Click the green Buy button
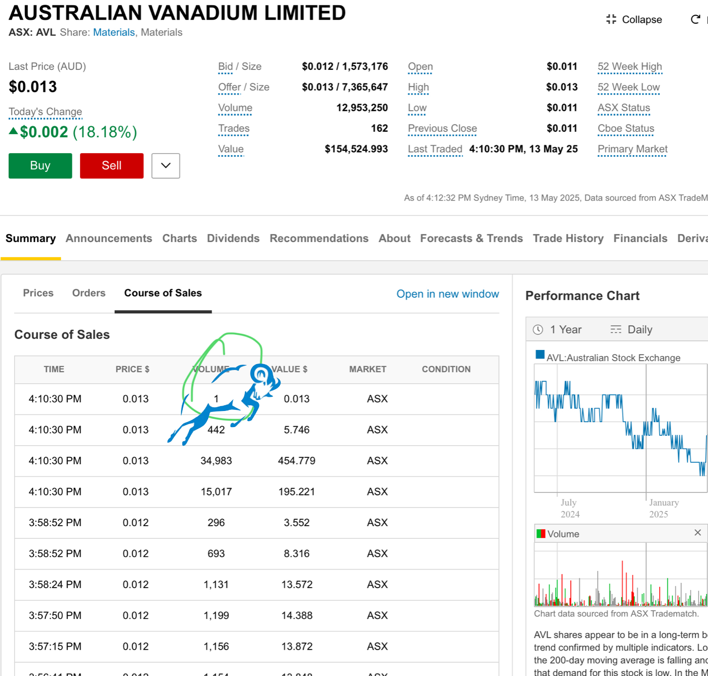The image size is (708, 676). [40, 165]
